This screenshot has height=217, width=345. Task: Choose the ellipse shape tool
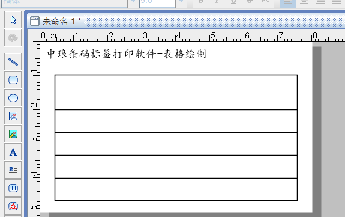pos(13,98)
